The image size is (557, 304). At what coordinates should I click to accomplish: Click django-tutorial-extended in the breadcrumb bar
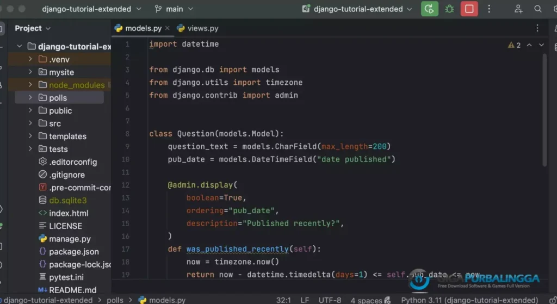click(48, 300)
